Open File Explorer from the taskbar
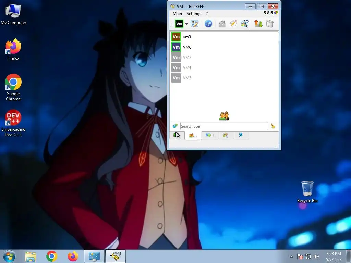 pos(31,256)
